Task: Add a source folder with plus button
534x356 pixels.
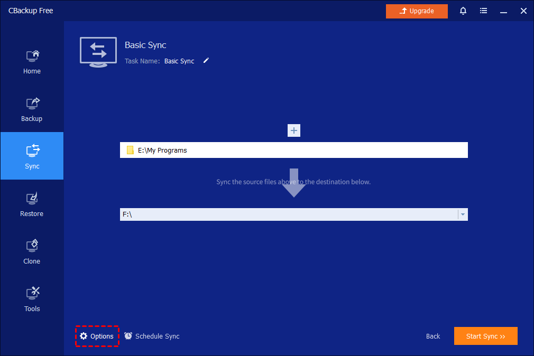Action: coord(294,130)
